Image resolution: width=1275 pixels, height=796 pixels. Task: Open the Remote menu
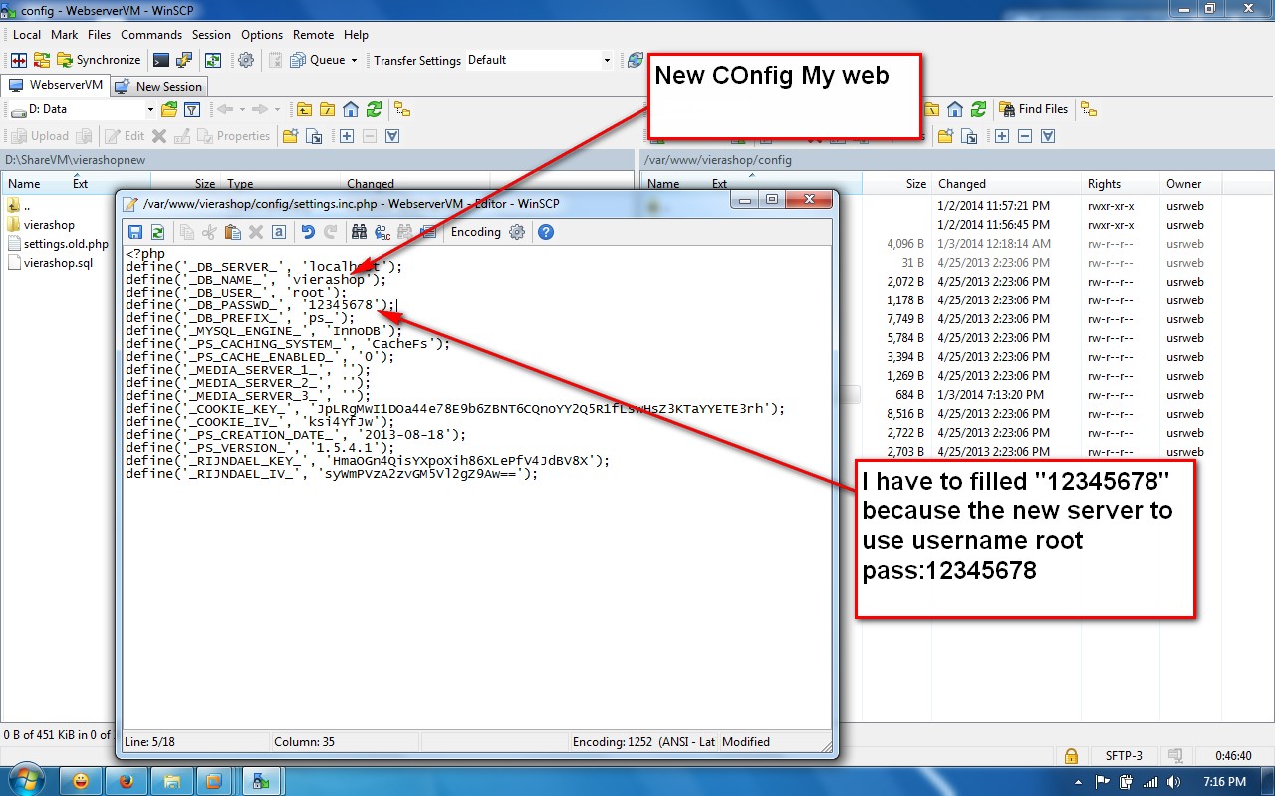coord(314,35)
